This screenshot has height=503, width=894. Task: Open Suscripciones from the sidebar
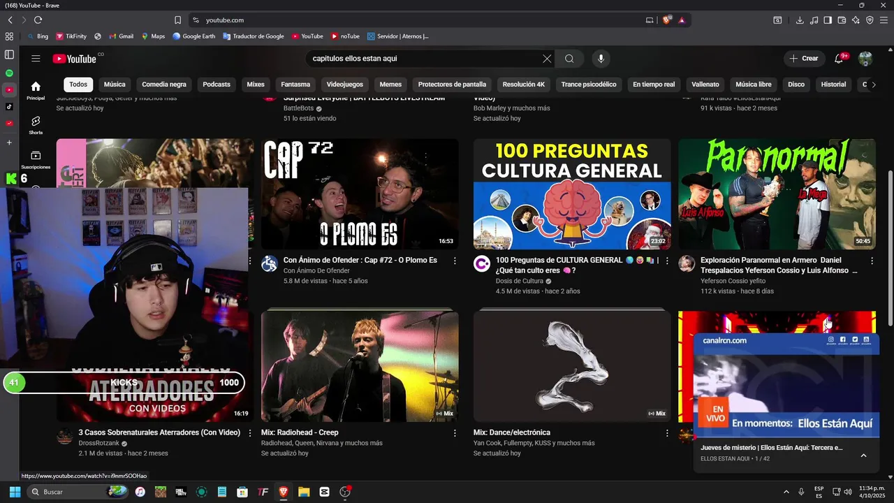36,160
